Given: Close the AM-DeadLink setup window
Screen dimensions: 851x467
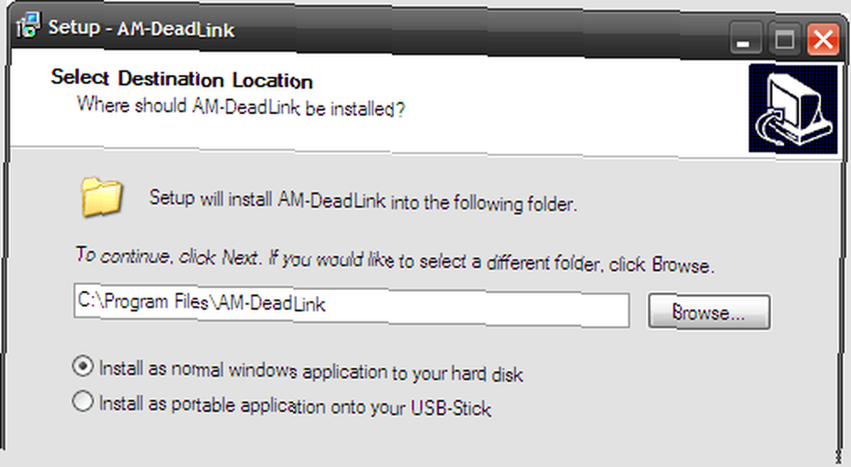Looking at the screenshot, I should pos(823,40).
